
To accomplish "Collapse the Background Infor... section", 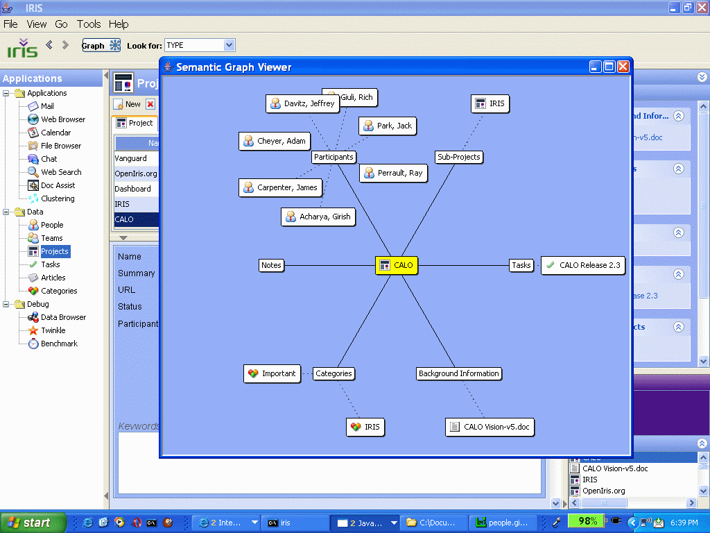I will click(678, 116).
